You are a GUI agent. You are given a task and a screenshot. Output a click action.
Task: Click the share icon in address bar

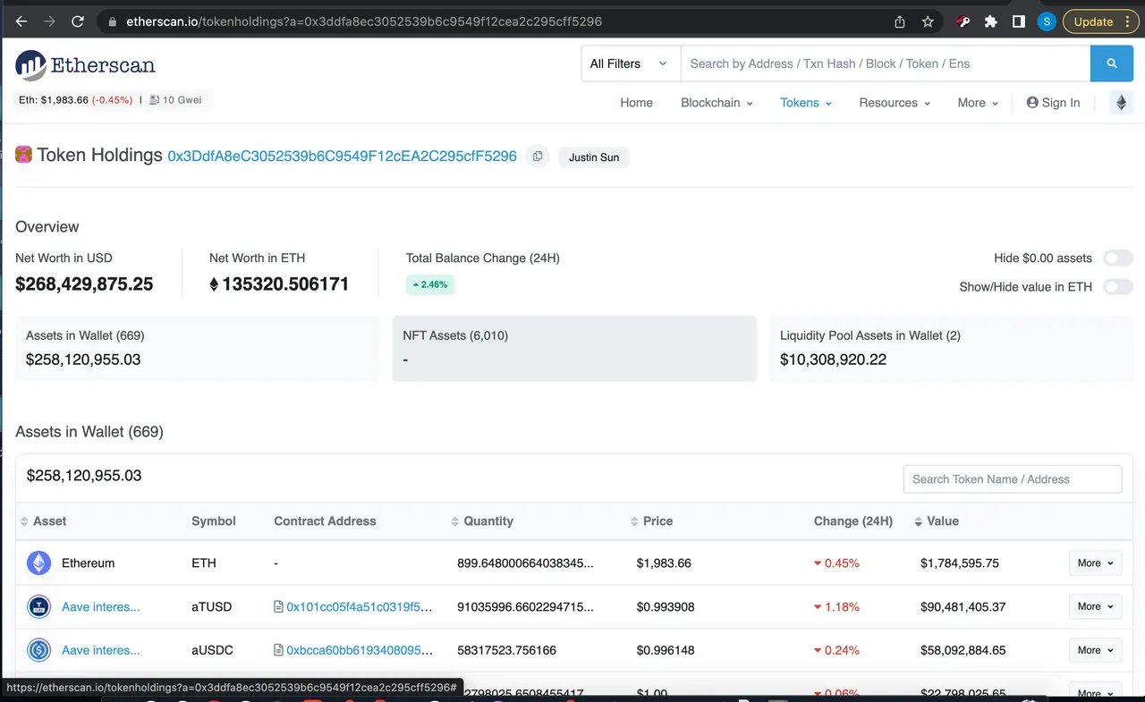tap(900, 21)
